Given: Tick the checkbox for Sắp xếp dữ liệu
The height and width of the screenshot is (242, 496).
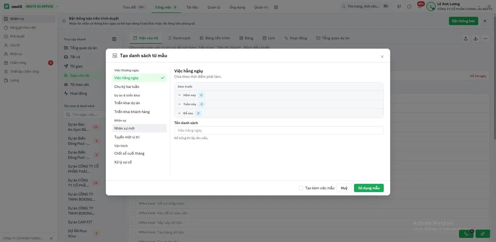Looking at the screenshot, I should pos(133,222).
